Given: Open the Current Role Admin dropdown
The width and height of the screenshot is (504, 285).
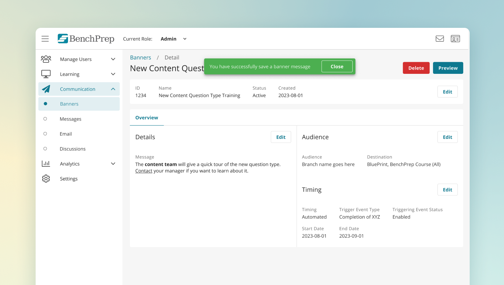Looking at the screenshot, I should coord(174,39).
